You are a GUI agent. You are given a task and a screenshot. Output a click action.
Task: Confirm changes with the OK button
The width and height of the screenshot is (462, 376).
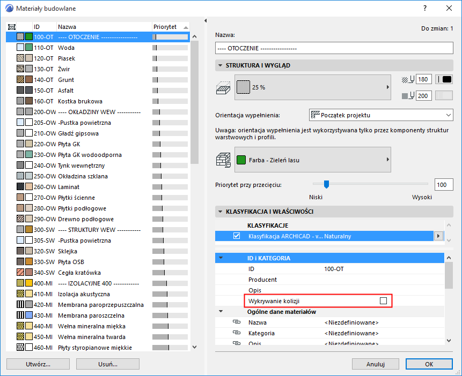429,364
